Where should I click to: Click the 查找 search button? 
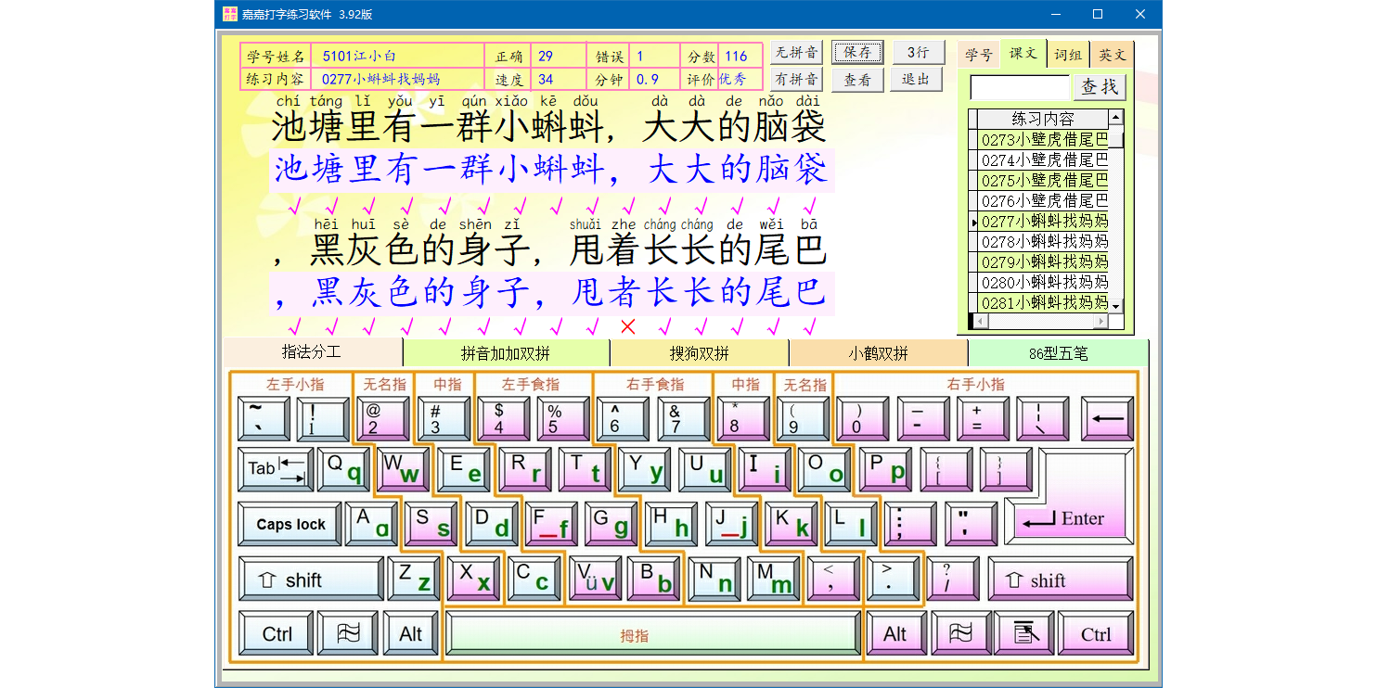tap(1100, 87)
